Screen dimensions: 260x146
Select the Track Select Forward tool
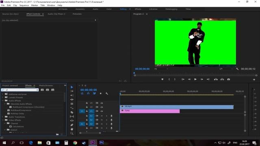pyautogui.click(x=72, y=91)
